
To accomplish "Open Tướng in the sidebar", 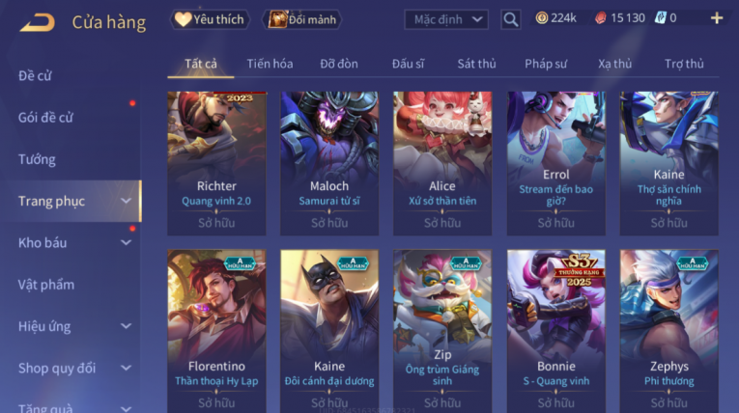I will tap(37, 159).
